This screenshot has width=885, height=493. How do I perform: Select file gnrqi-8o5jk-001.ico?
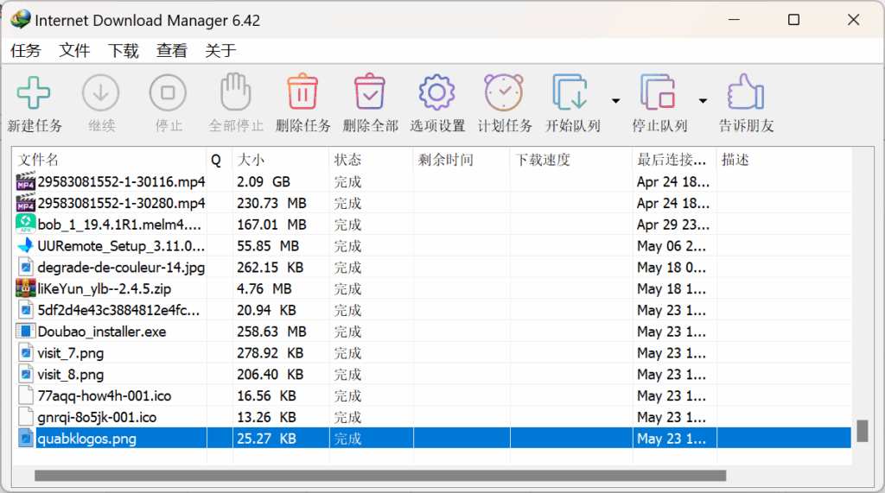[x=97, y=417]
